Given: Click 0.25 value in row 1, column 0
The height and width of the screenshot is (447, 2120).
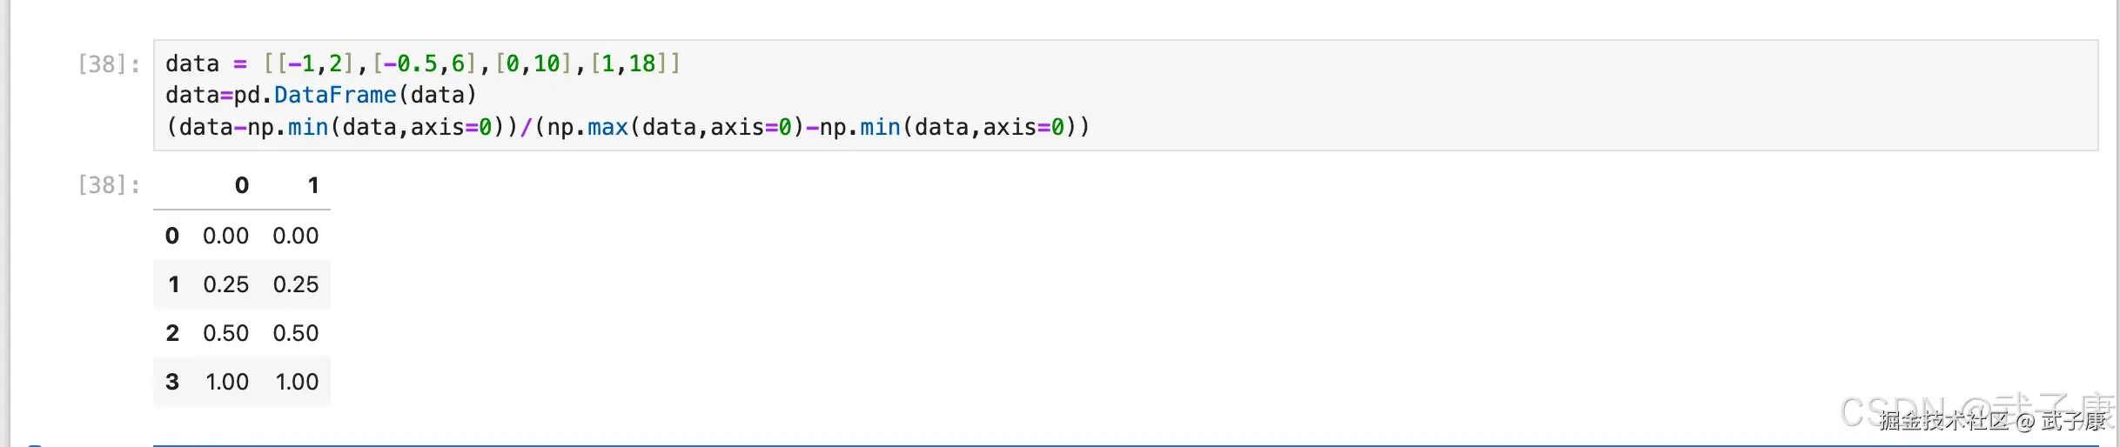Looking at the screenshot, I should [x=225, y=284].
